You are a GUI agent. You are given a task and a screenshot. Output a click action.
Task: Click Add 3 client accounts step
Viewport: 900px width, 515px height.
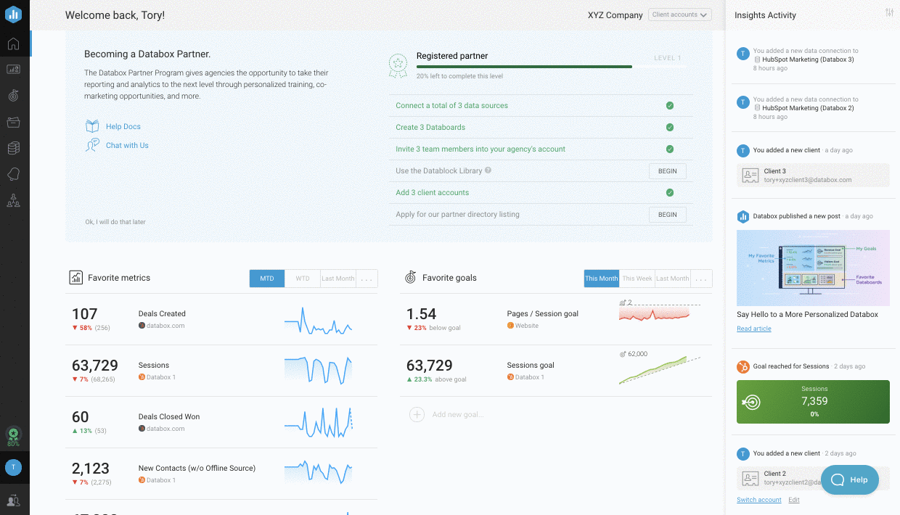coord(432,193)
